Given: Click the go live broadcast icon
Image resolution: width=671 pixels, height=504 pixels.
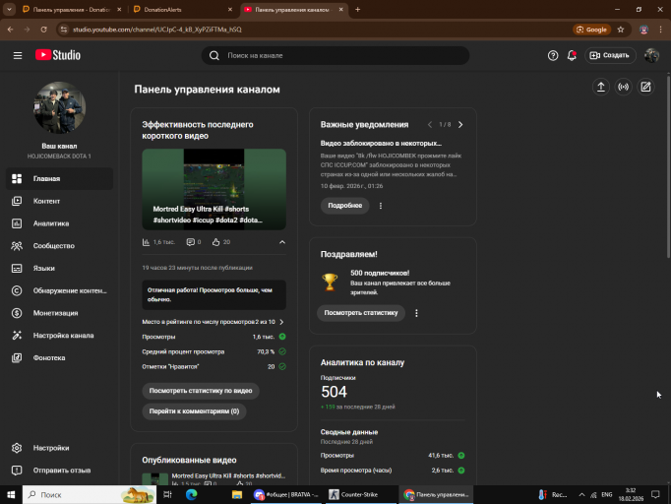Looking at the screenshot, I should tap(623, 87).
